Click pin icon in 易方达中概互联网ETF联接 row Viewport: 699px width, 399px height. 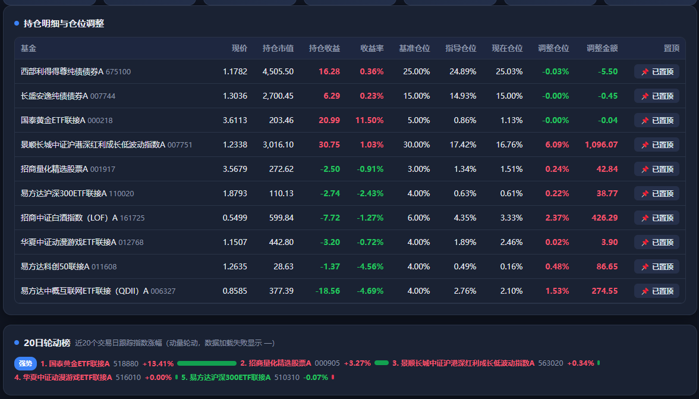coord(644,291)
